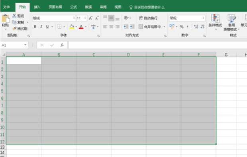Image resolution: width=247 pixels, height=157 pixels.
Task: Decrease indent
Action: [126, 27]
